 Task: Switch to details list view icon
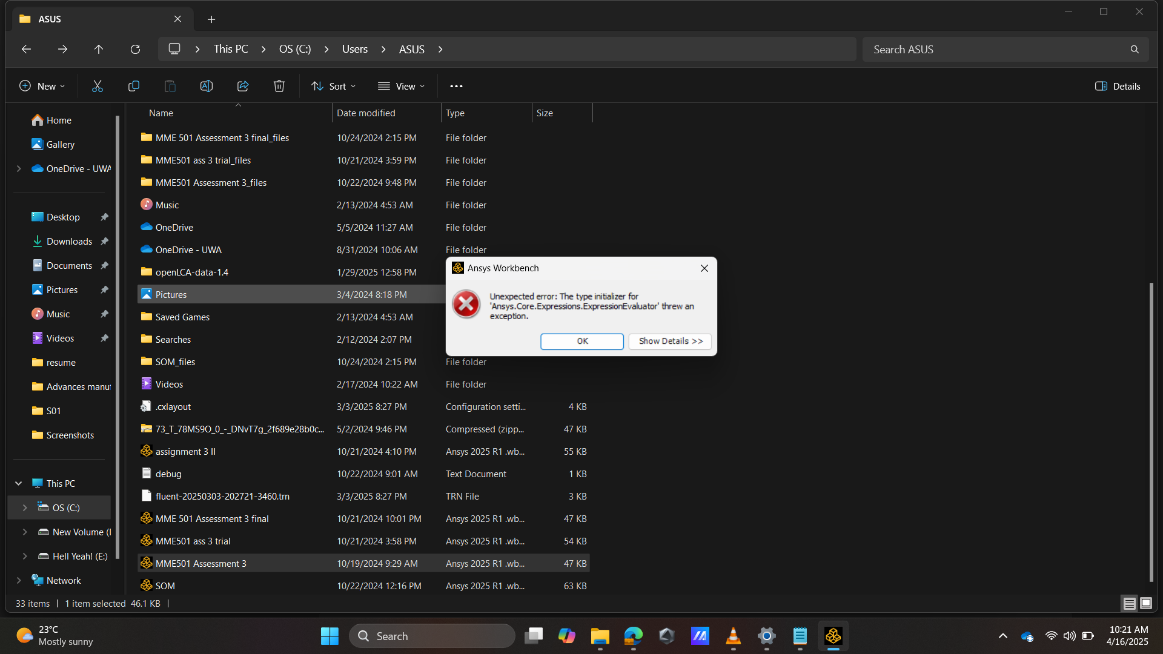pyautogui.click(x=1129, y=603)
